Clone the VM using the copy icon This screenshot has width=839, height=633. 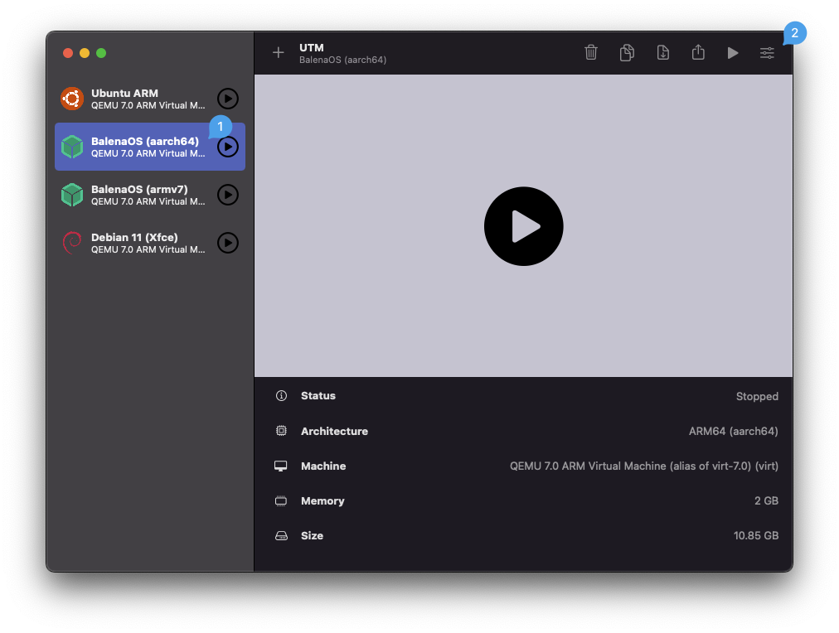(627, 52)
